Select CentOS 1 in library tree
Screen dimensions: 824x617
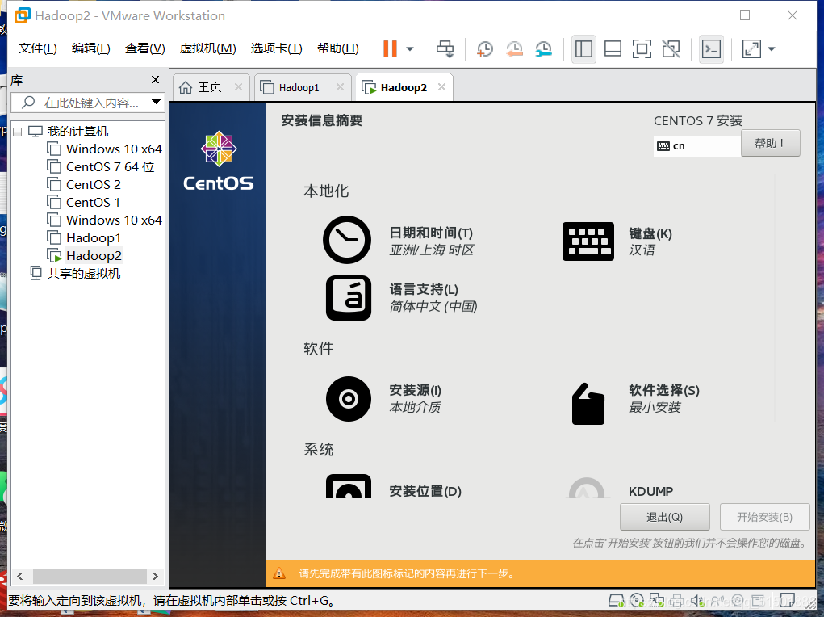[x=93, y=203]
